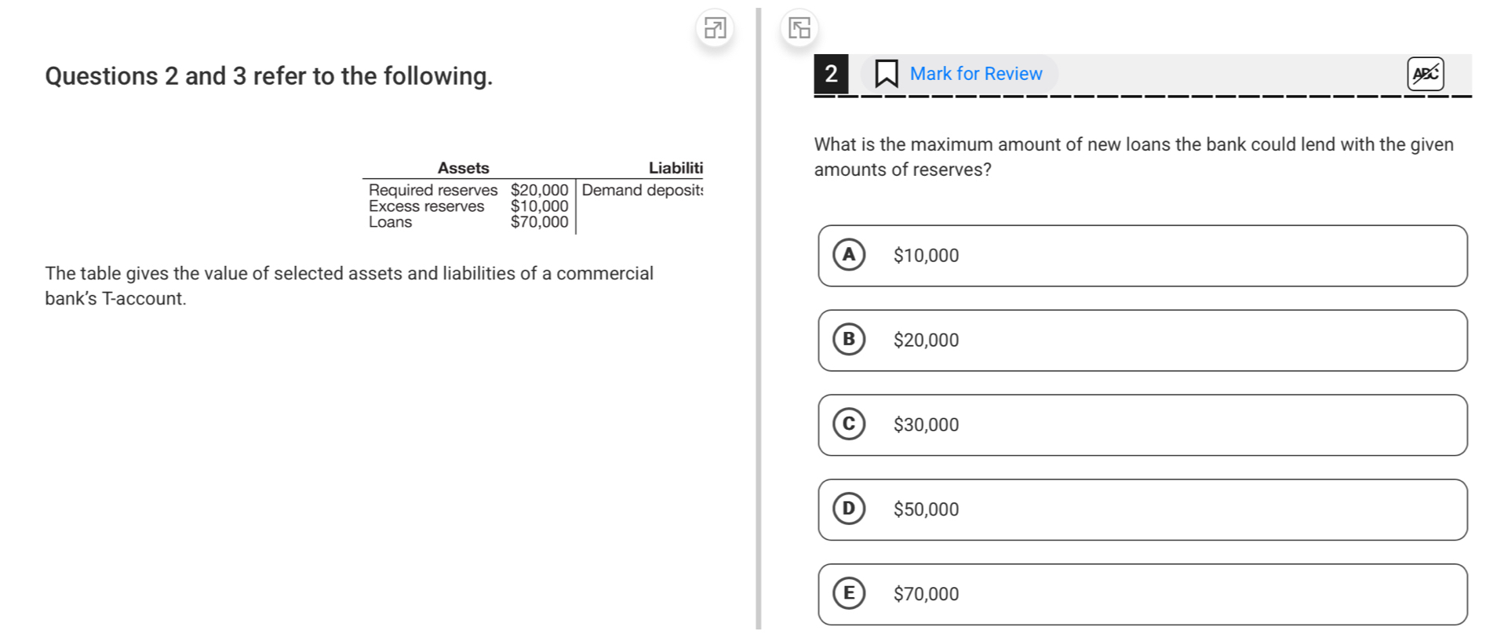Expand the right question pane
Image resolution: width=1497 pixels, height=634 pixels.
(x=799, y=29)
